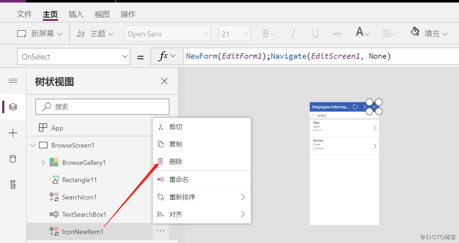Select the Tree view layers icon
The width and height of the screenshot is (459, 243).
(x=13, y=107)
